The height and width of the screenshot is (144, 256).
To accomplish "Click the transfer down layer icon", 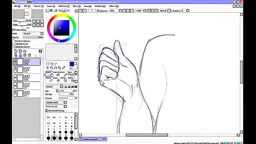I will [x=16, y=55].
